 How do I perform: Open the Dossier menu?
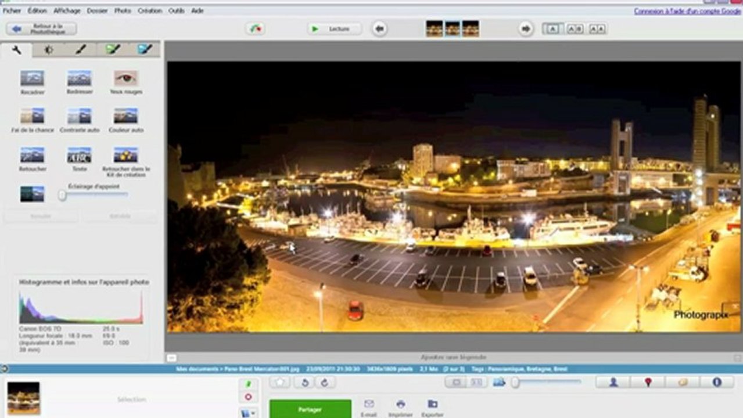click(97, 10)
